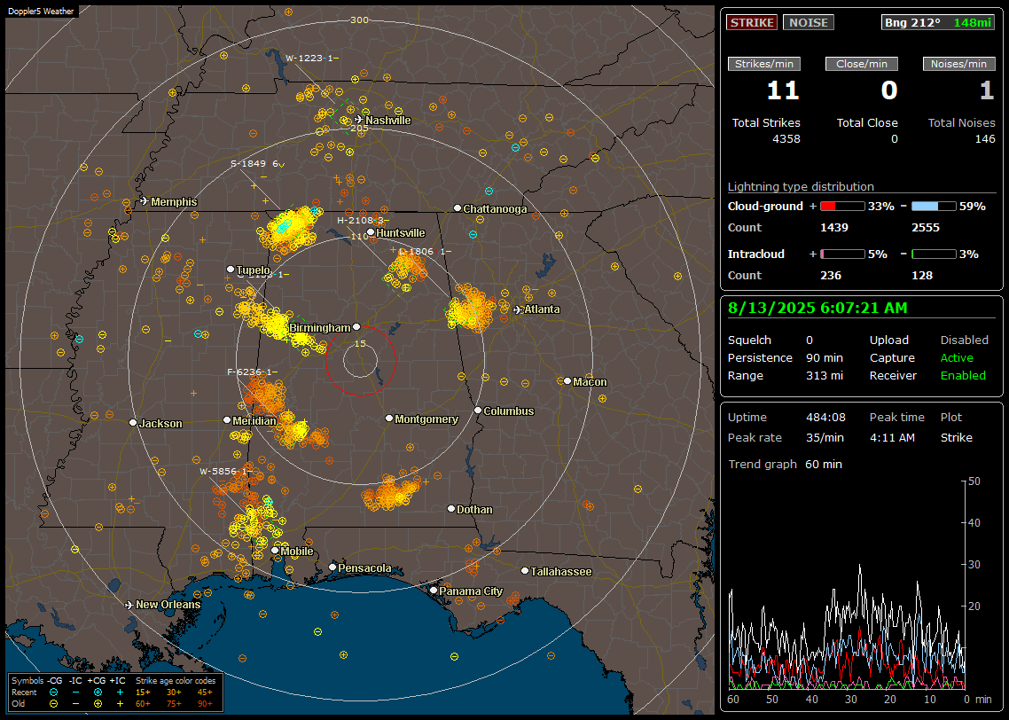
Task: Click the pink positive intracloud percentage bar
Action: (842, 254)
